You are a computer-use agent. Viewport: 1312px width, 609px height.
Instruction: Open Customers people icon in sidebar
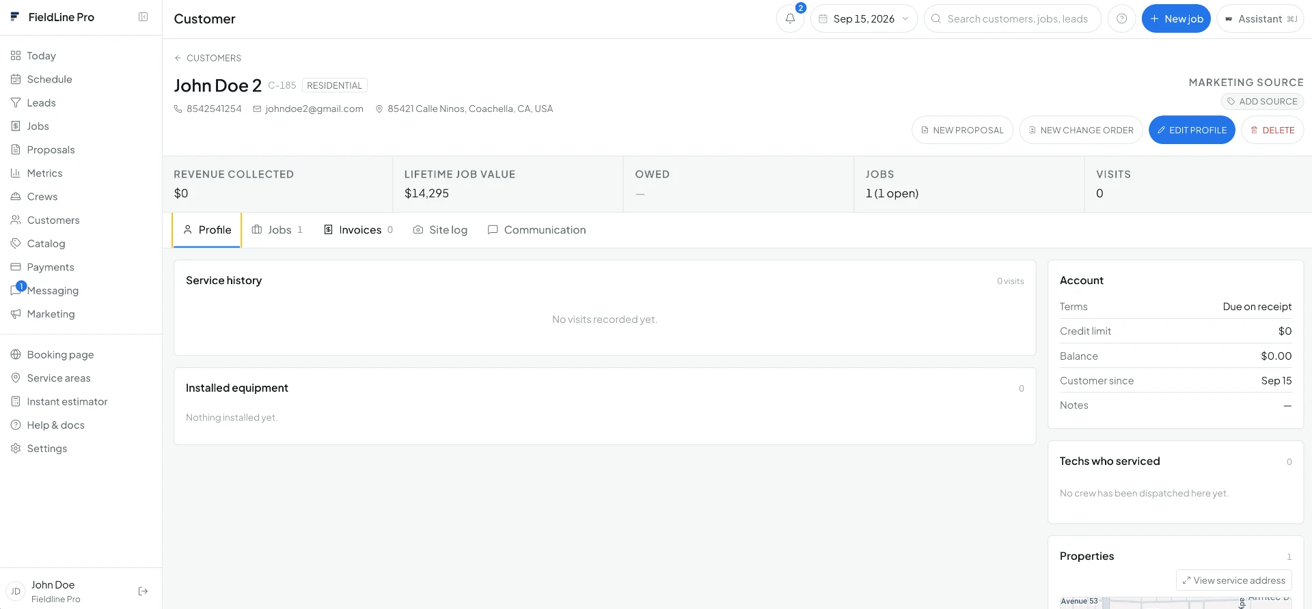[16, 220]
